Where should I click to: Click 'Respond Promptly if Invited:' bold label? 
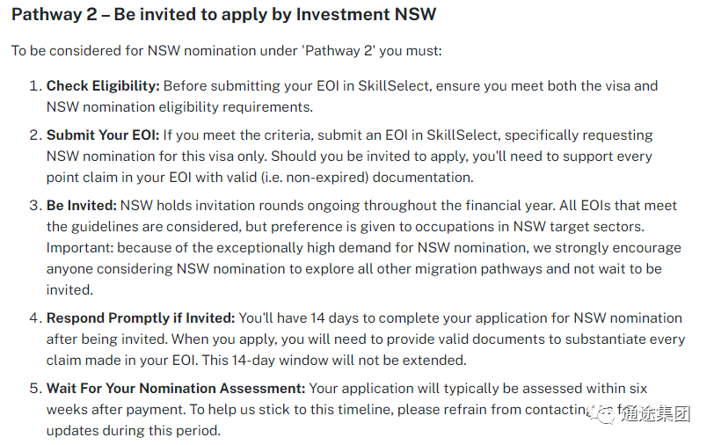click(x=141, y=318)
